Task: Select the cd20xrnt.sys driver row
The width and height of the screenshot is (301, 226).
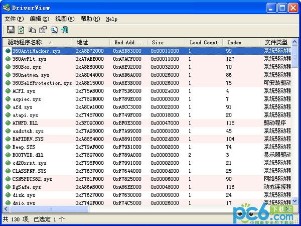Action: point(147,163)
